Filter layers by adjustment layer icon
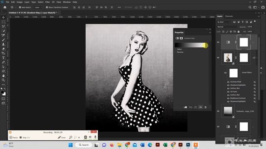This screenshot has width=266, height=149. click(x=239, y=22)
